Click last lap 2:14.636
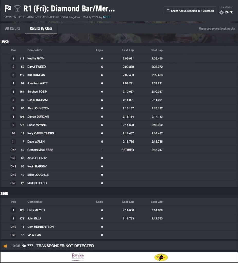 (128, 210)
